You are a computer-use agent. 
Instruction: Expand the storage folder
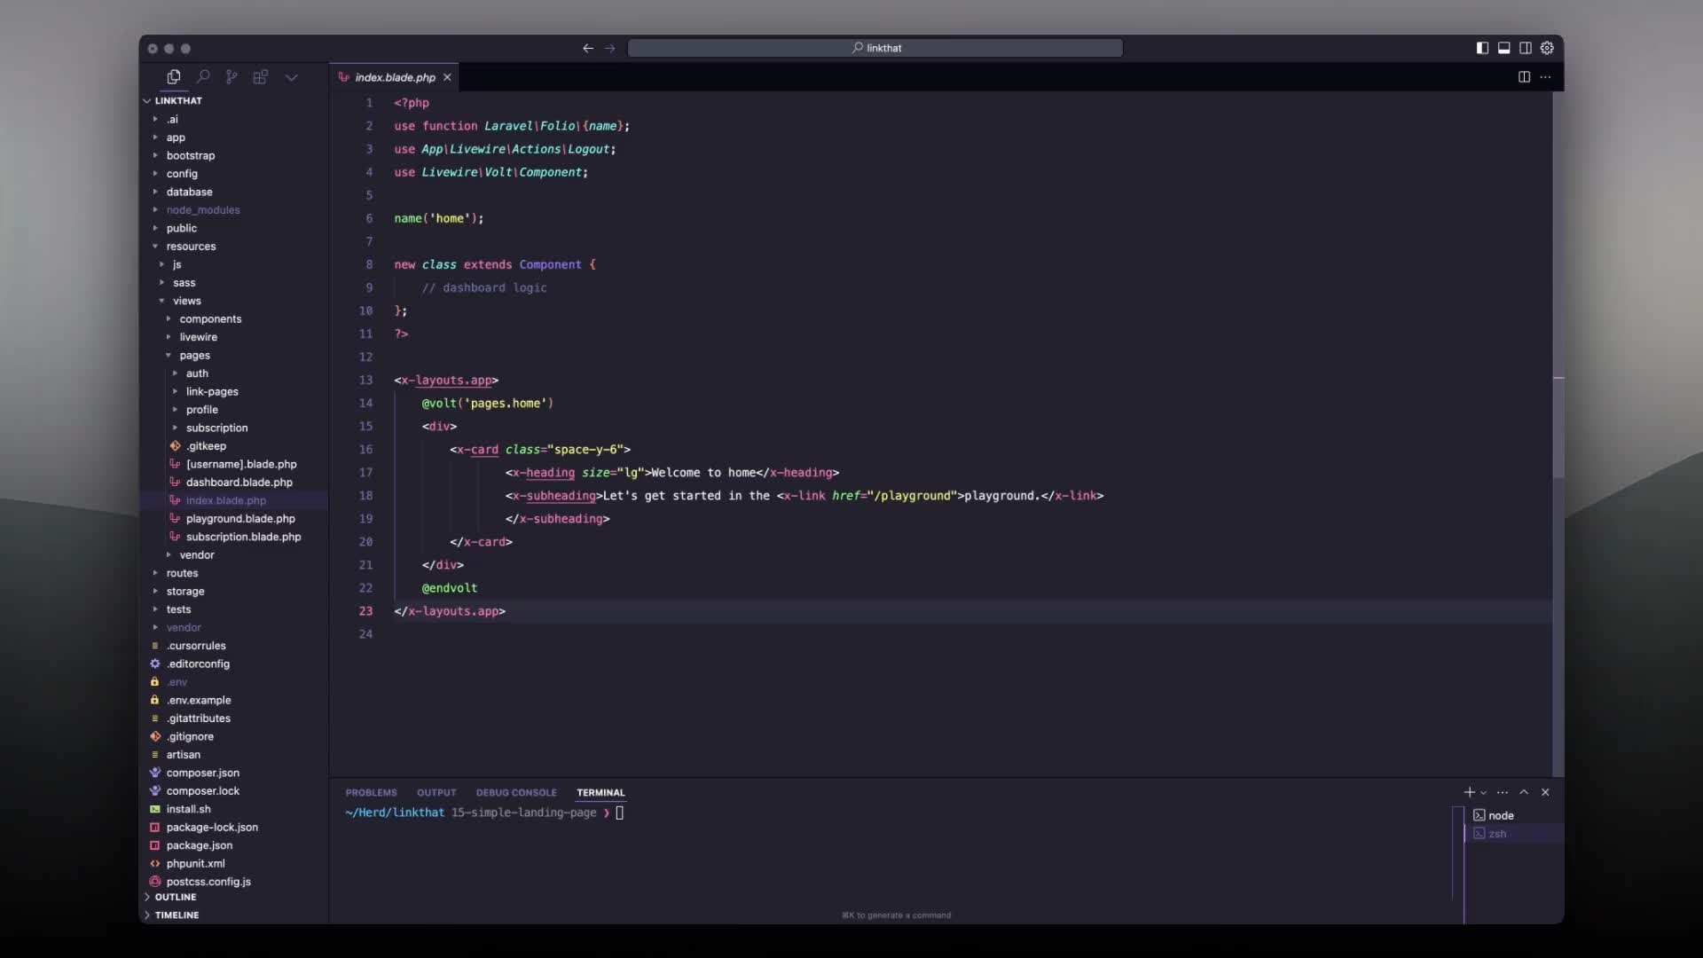[185, 592]
